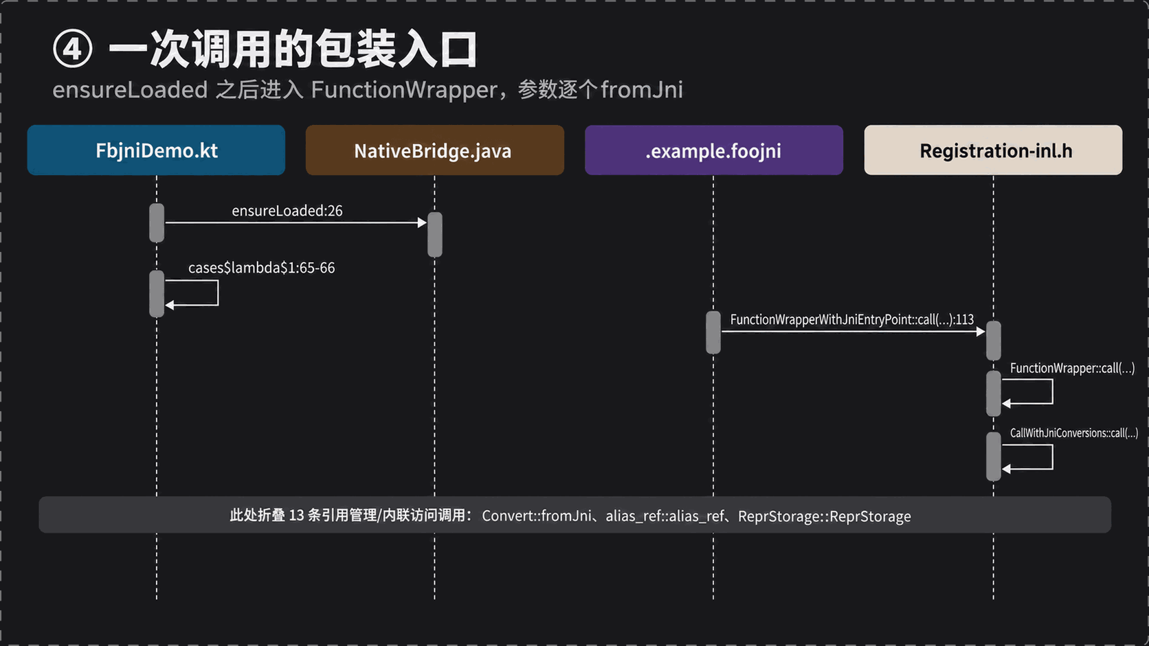Select the NativeBridge.java participant header
The image size is (1149, 646).
click(x=435, y=150)
